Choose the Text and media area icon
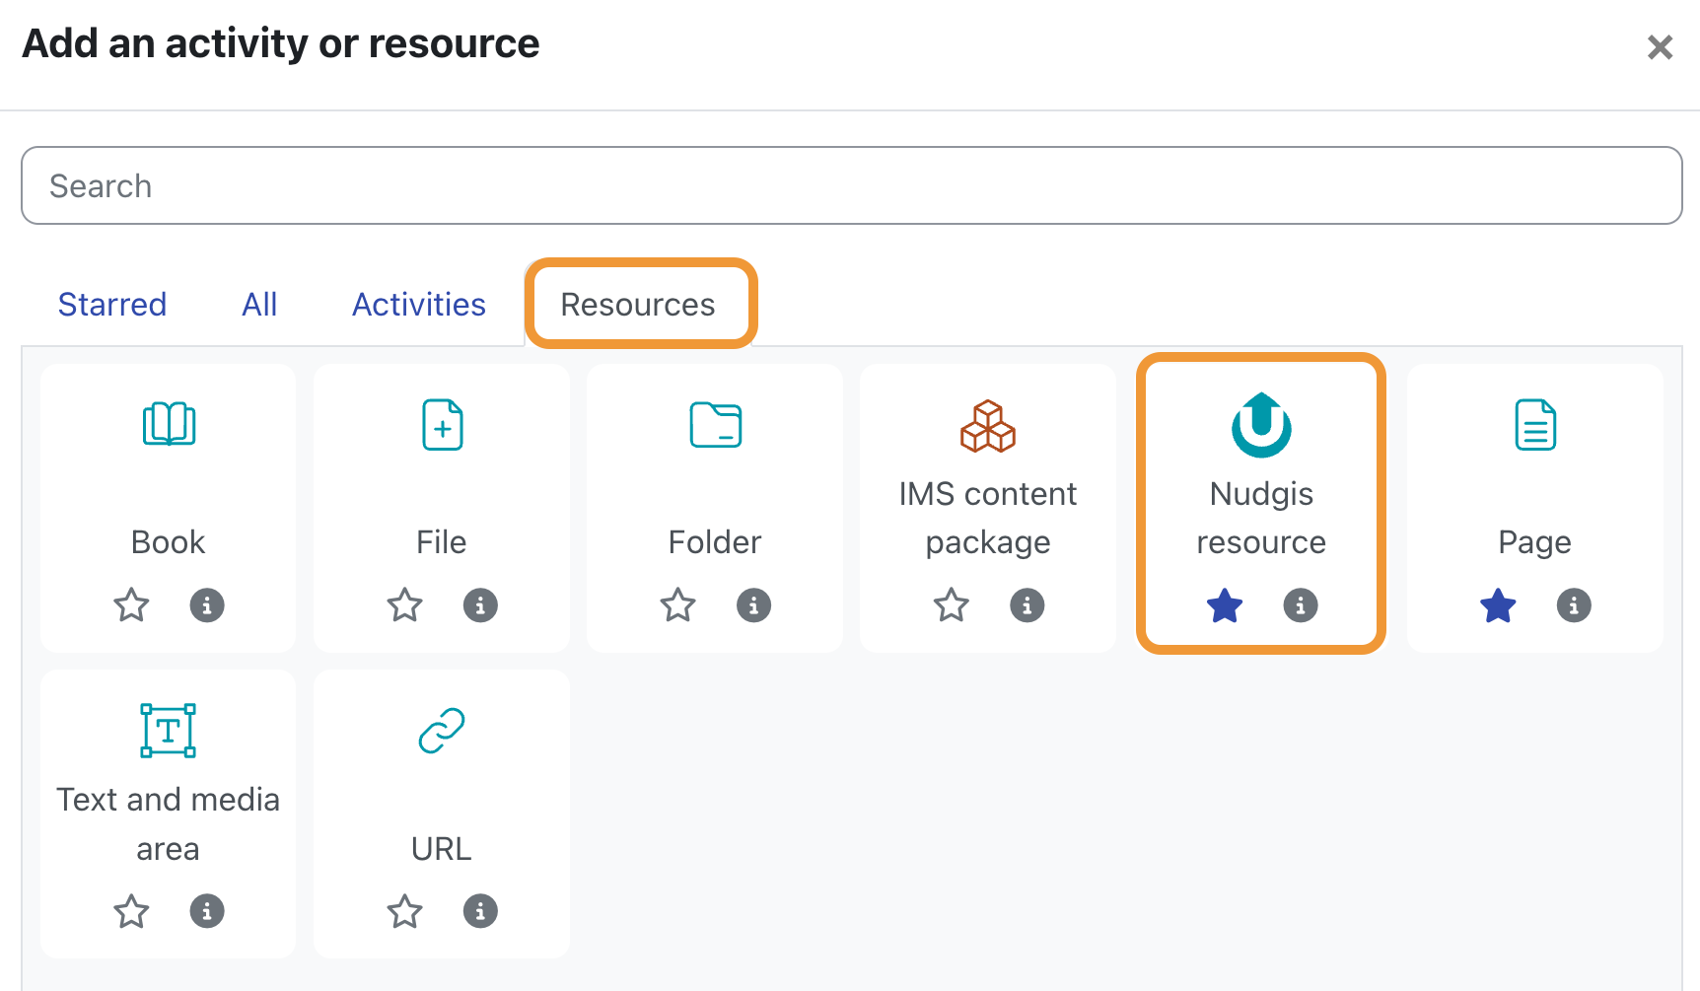This screenshot has height=991, width=1700. click(169, 731)
